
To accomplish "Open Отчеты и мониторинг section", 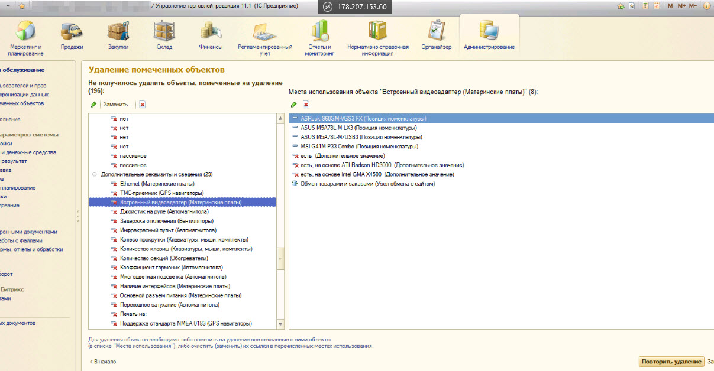I will 320,37.
